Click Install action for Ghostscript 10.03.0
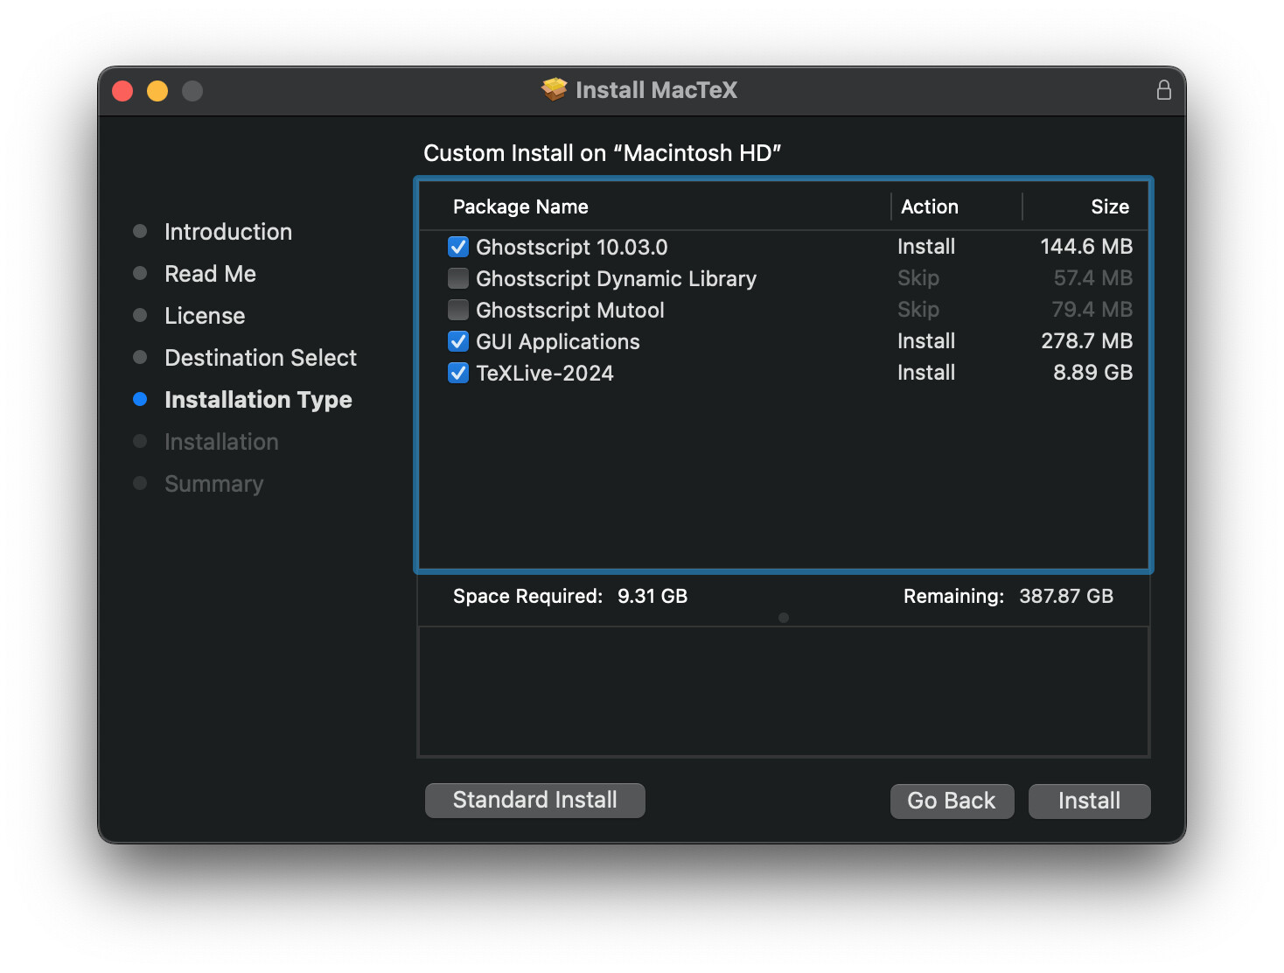Viewport: 1284px width, 973px height. click(x=926, y=247)
